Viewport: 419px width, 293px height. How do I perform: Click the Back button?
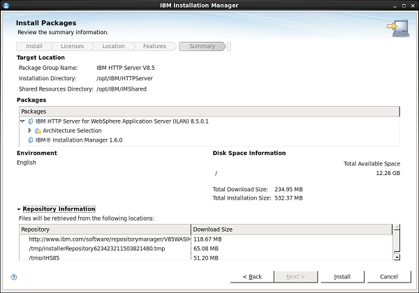pyautogui.click(x=252, y=277)
